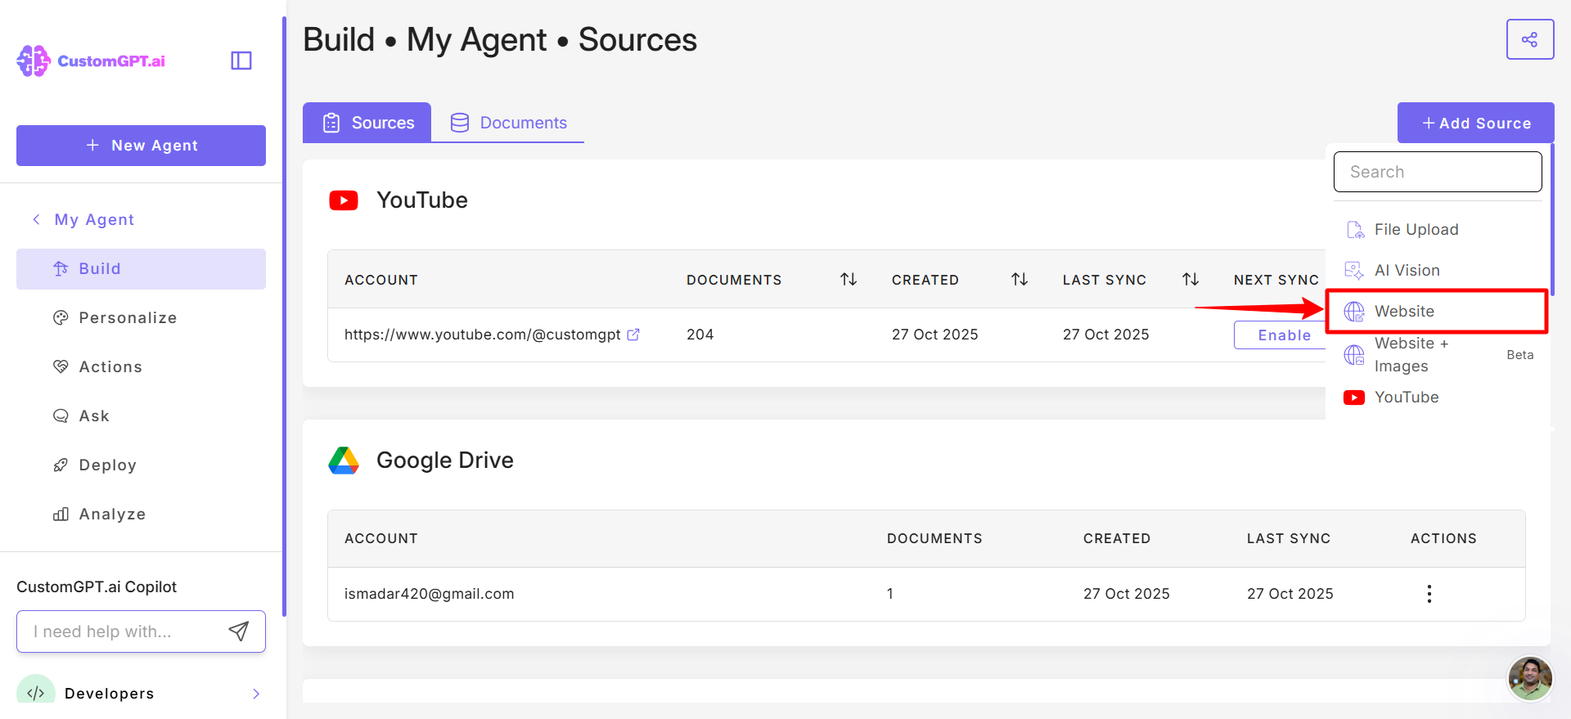Open the Deploy menu item
The width and height of the screenshot is (1571, 719).
[x=141, y=465]
